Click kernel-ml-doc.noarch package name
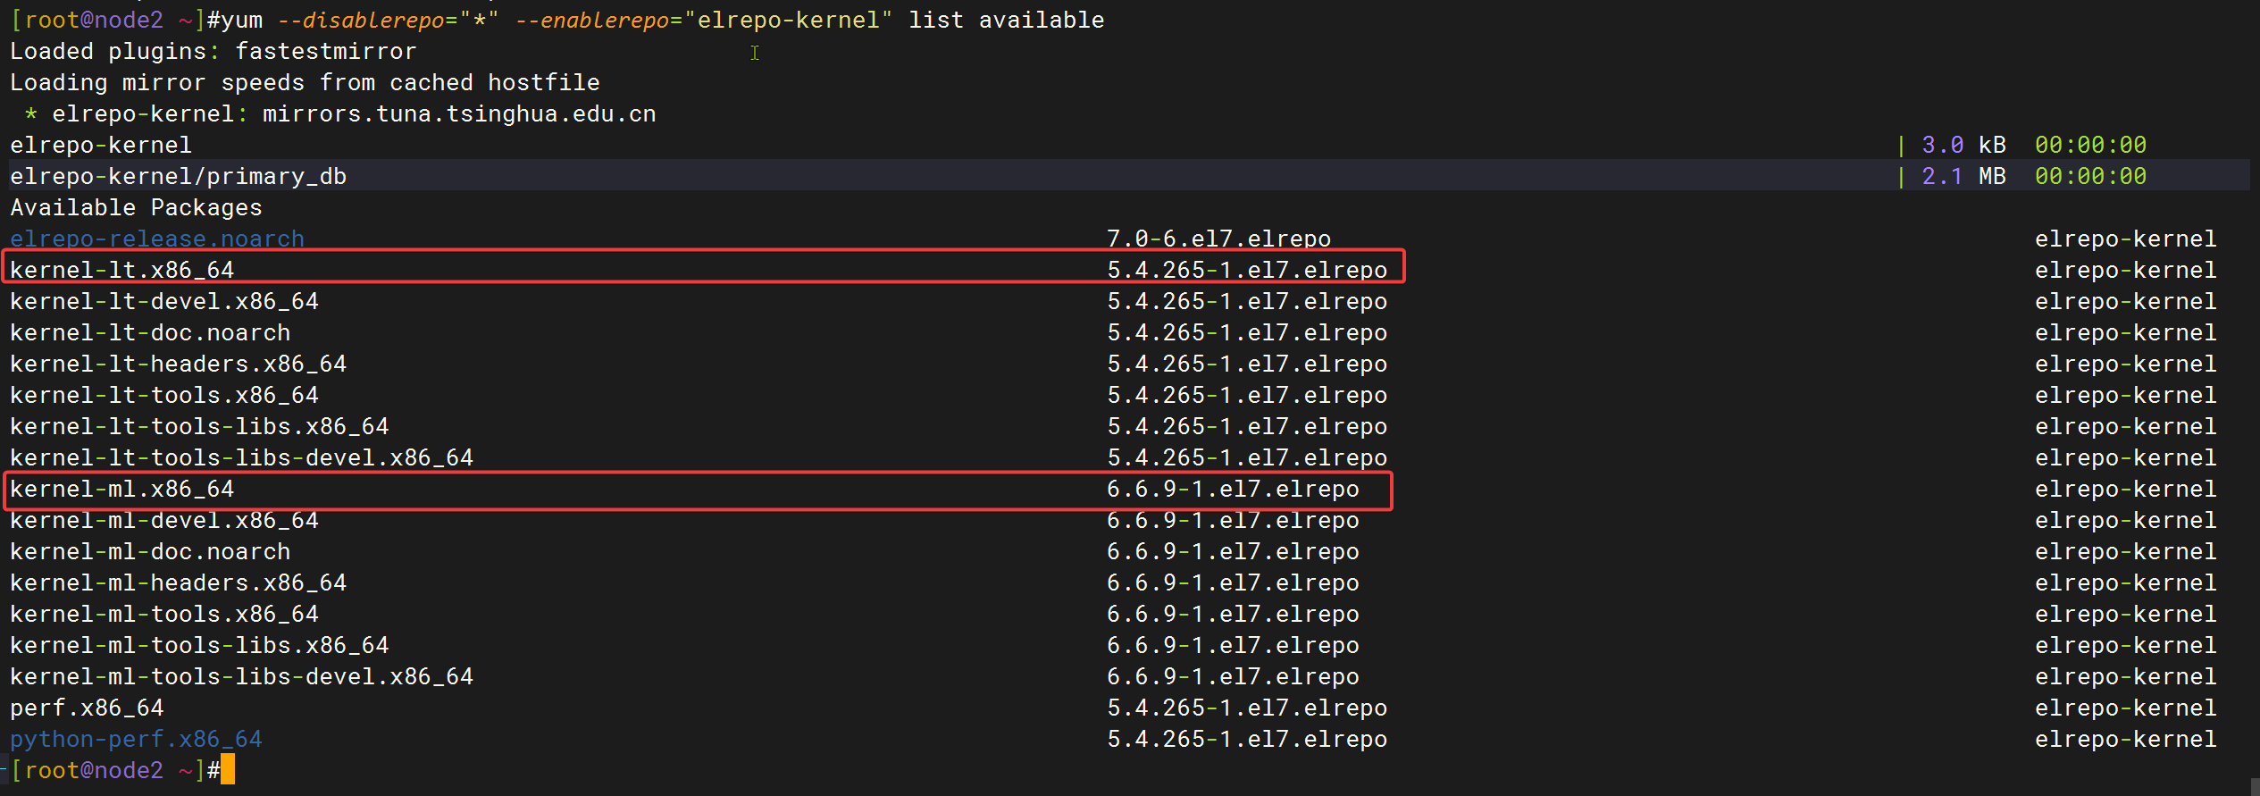The height and width of the screenshot is (796, 2260). [150, 551]
